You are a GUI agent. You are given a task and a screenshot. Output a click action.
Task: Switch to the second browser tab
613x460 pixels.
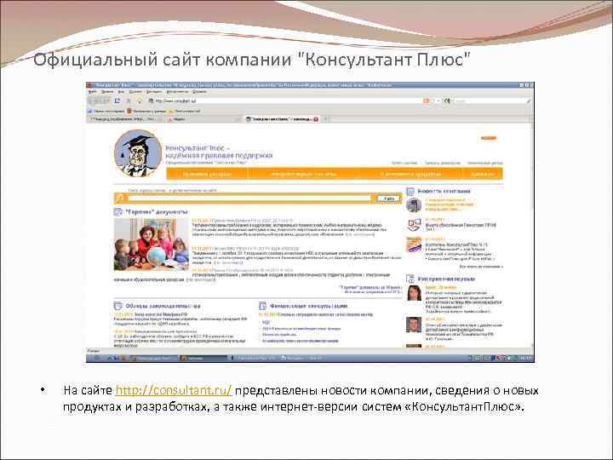203,119
